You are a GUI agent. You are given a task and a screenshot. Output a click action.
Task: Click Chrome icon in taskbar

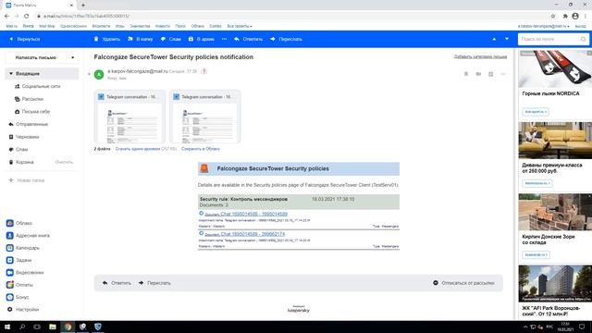tap(68, 327)
